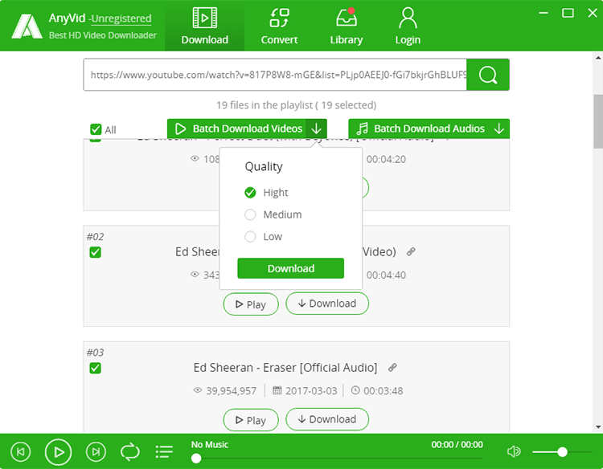The height and width of the screenshot is (469, 603).
Task: Click the playback progress slider handle
Action: pyautogui.click(x=196, y=458)
